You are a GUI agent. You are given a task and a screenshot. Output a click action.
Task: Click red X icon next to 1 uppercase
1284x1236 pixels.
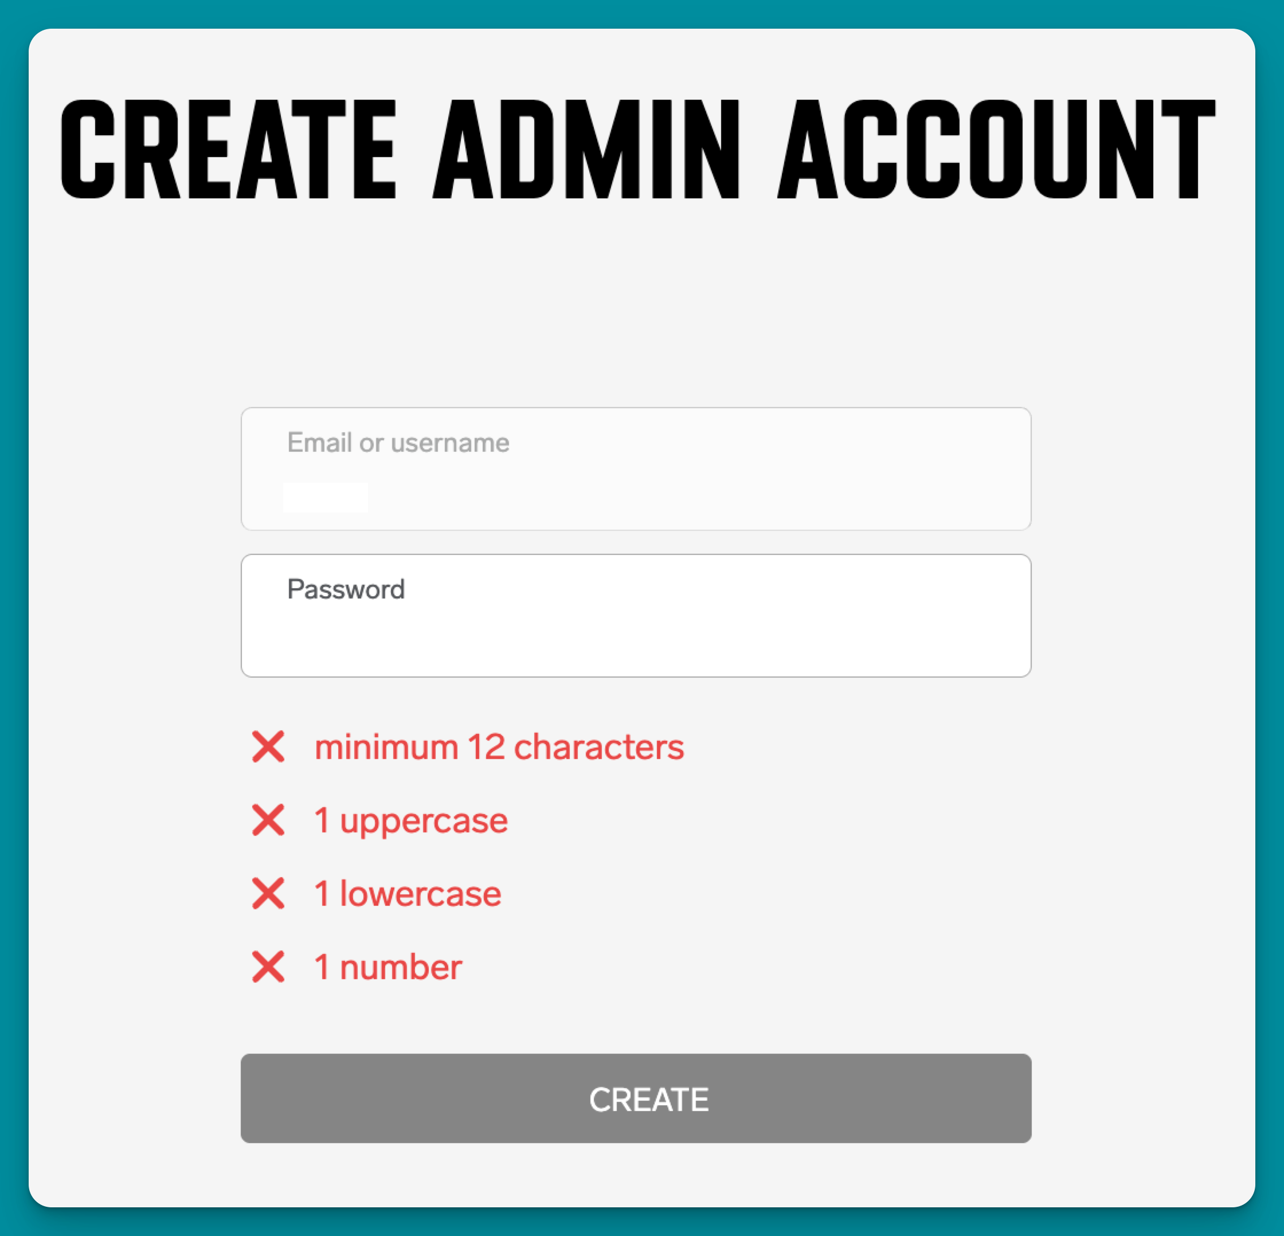tap(268, 820)
